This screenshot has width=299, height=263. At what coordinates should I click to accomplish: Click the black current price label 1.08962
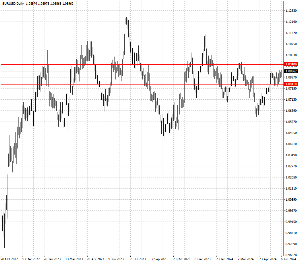point(291,71)
